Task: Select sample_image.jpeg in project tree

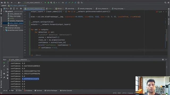Action: click(16, 21)
